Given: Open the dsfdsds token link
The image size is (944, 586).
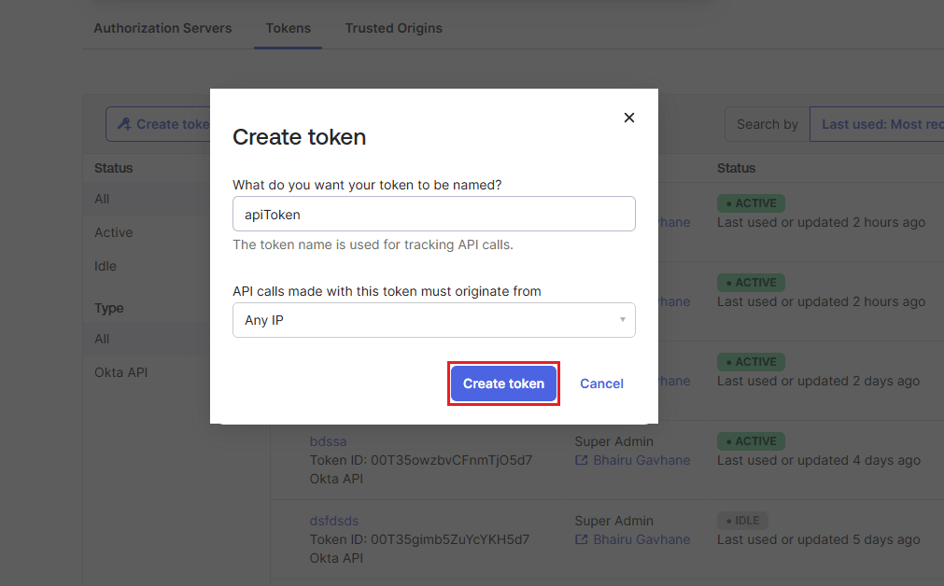Looking at the screenshot, I should [334, 521].
